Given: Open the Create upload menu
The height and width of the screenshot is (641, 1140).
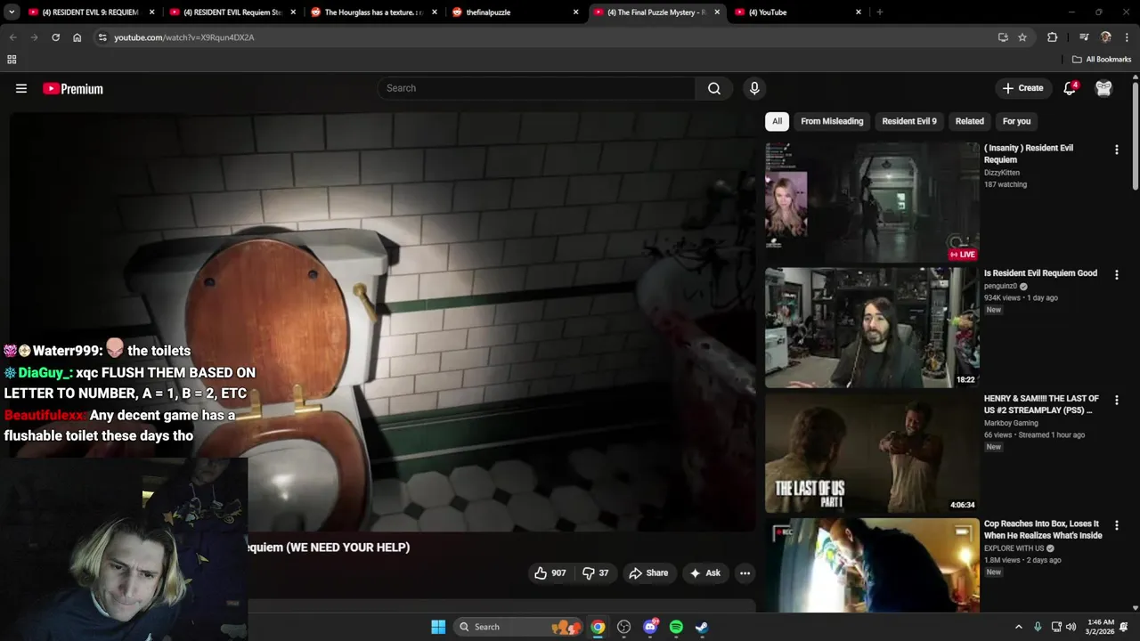Looking at the screenshot, I should pyautogui.click(x=1022, y=88).
